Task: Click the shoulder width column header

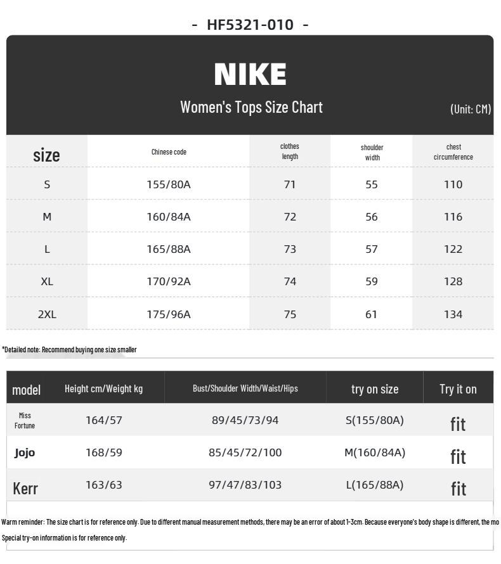Action: coord(372,153)
